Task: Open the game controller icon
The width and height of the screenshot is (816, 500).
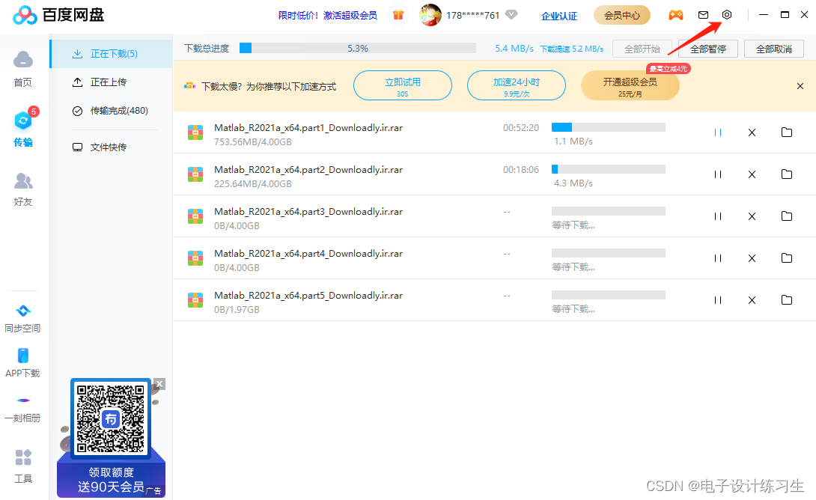Action: (675, 15)
